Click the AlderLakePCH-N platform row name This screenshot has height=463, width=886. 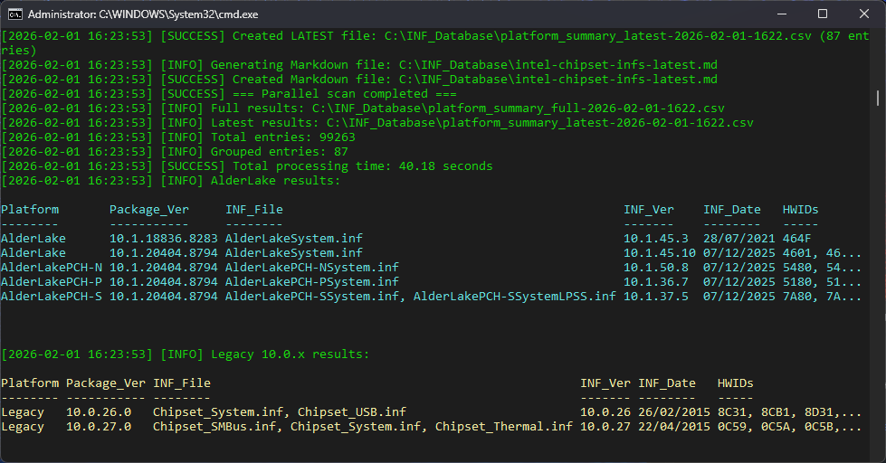tap(52, 268)
